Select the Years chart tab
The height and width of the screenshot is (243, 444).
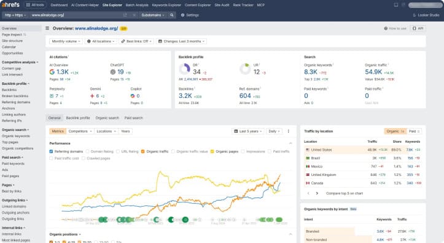[125, 131]
